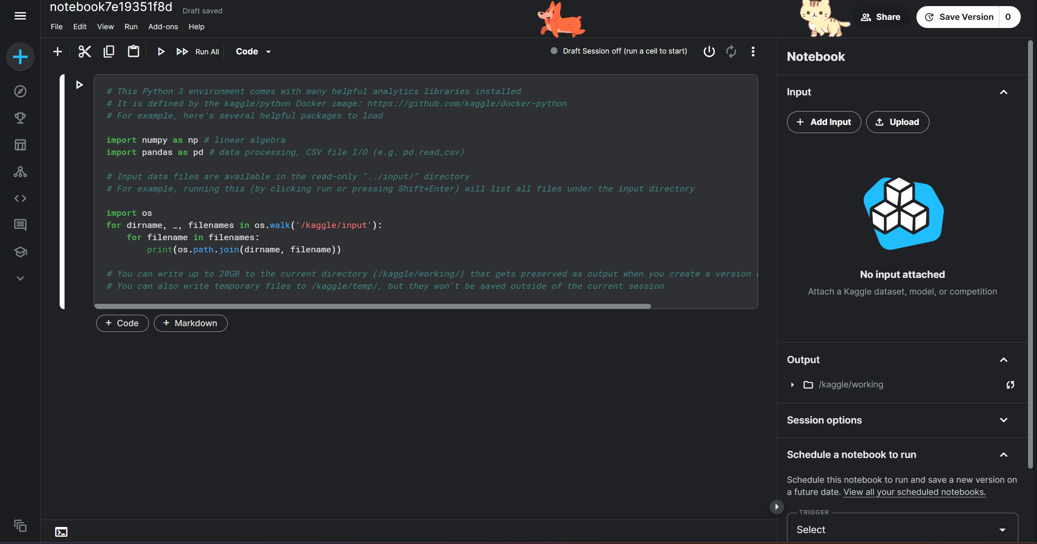The height and width of the screenshot is (544, 1037).
Task: Open the Run menu
Action: [x=131, y=27]
